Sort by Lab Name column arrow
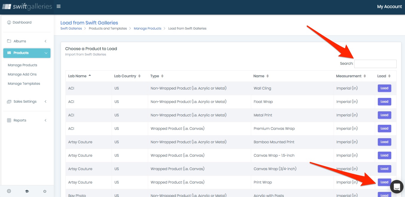The image size is (405, 197). [90, 76]
